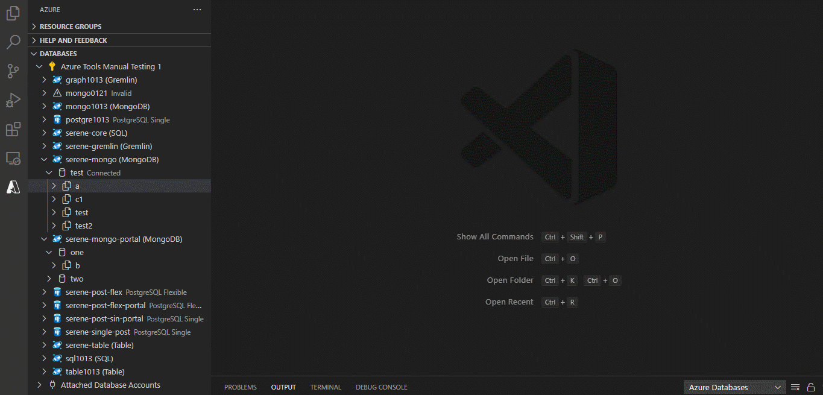Select serene-post-sin-portal row
Viewport: 823px width, 395px height.
point(119,318)
